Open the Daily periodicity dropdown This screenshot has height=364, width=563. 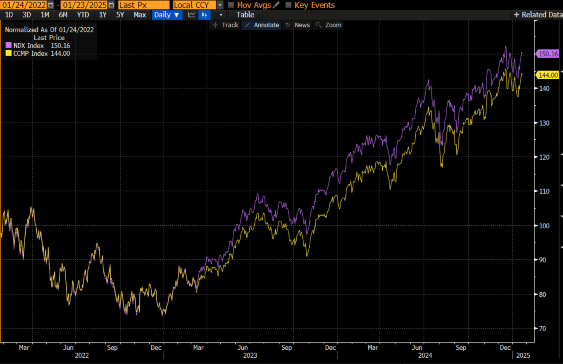click(x=167, y=15)
